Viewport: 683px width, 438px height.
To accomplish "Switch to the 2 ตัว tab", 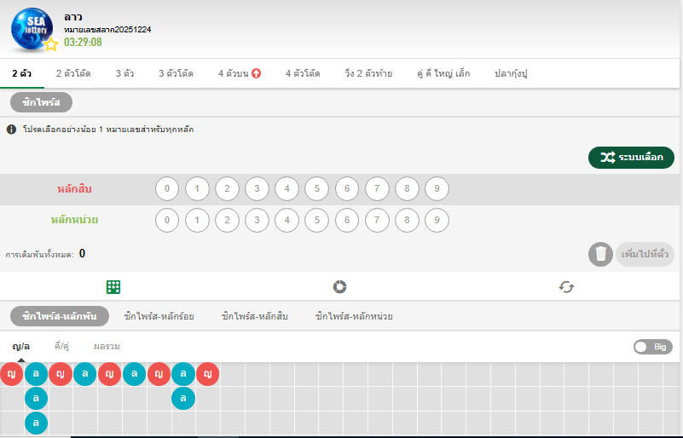I will pyautogui.click(x=22, y=73).
